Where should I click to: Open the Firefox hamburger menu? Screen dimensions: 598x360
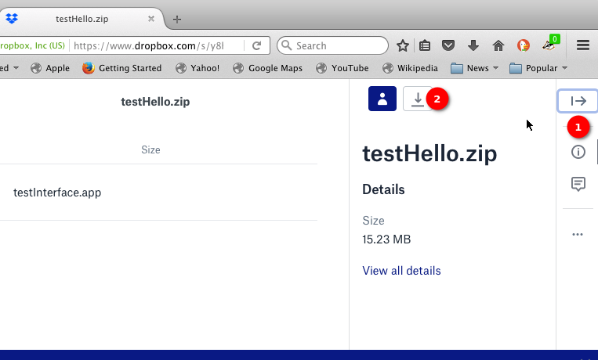583,45
